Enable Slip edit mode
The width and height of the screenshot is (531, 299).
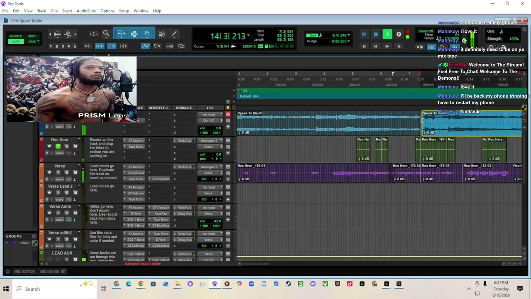pos(16,42)
